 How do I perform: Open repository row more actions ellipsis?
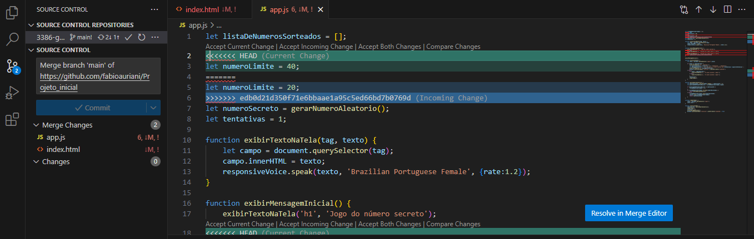click(x=156, y=37)
